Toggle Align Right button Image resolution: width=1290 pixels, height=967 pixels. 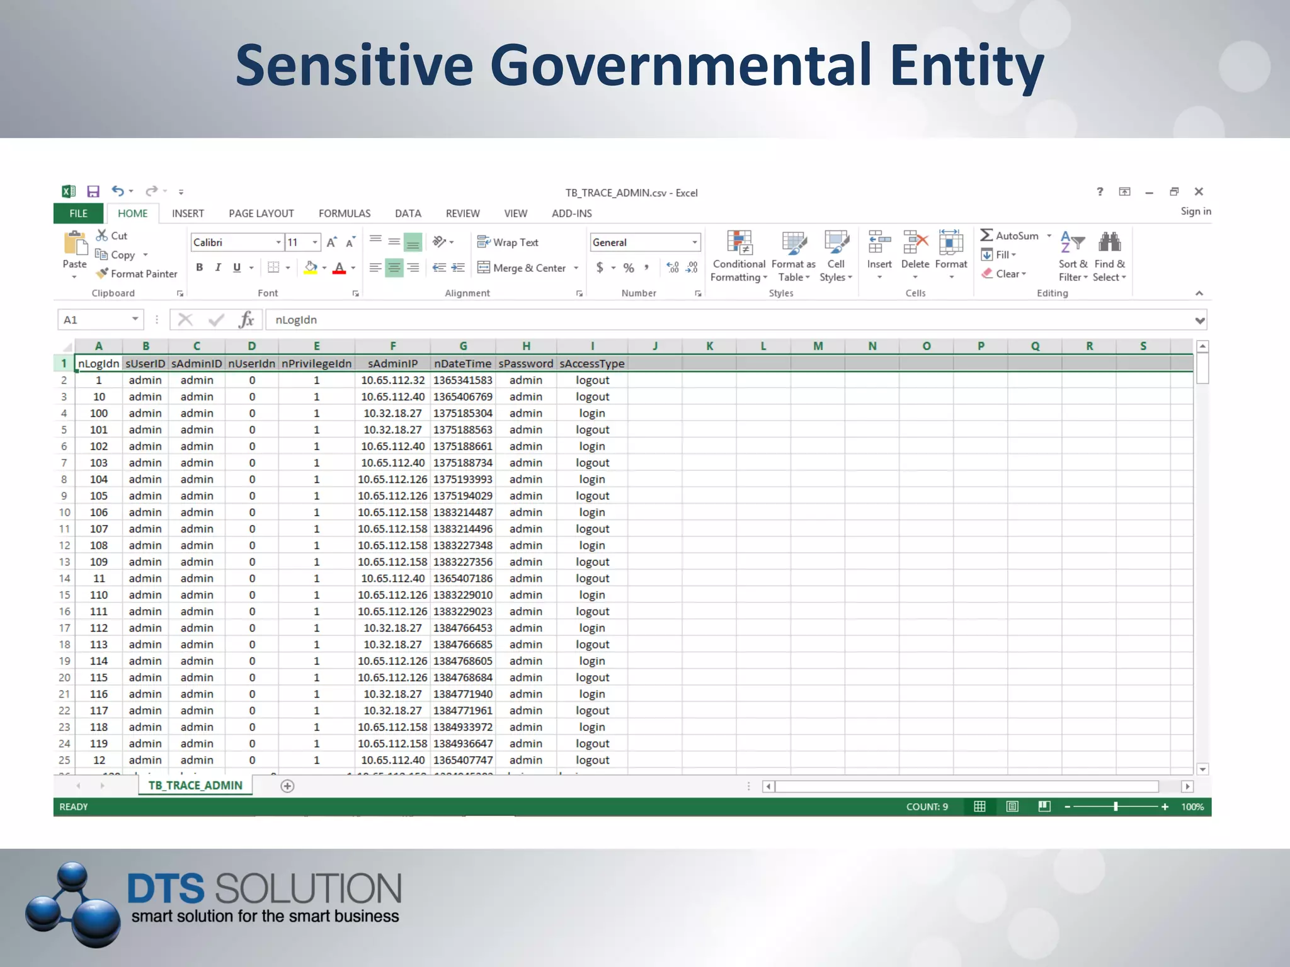click(x=413, y=268)
